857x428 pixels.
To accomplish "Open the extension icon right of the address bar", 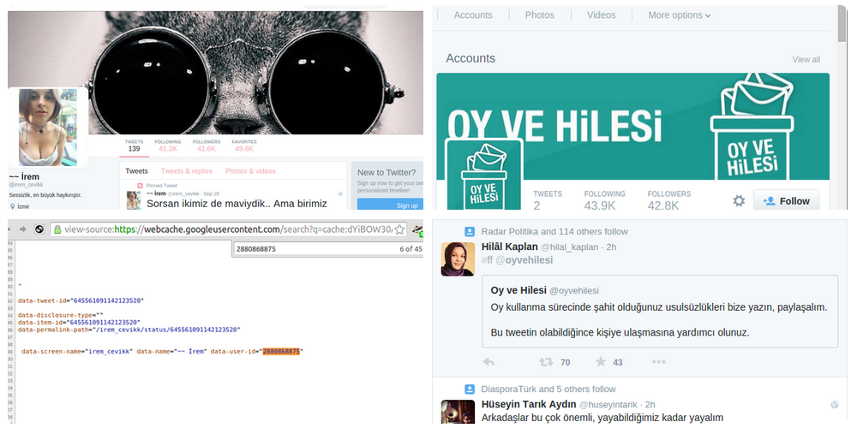I will point(417,229).
